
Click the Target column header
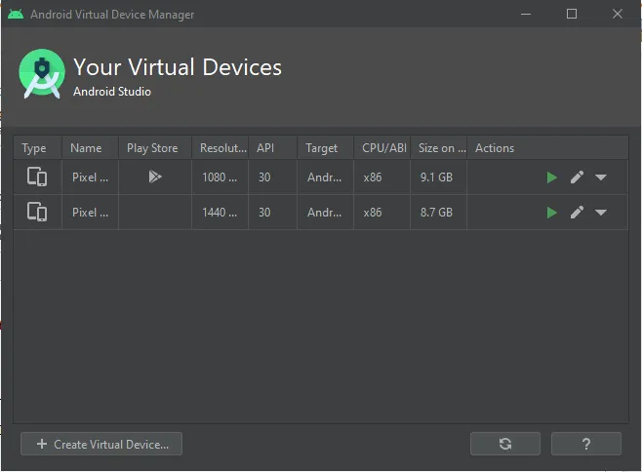coord(322,148)
